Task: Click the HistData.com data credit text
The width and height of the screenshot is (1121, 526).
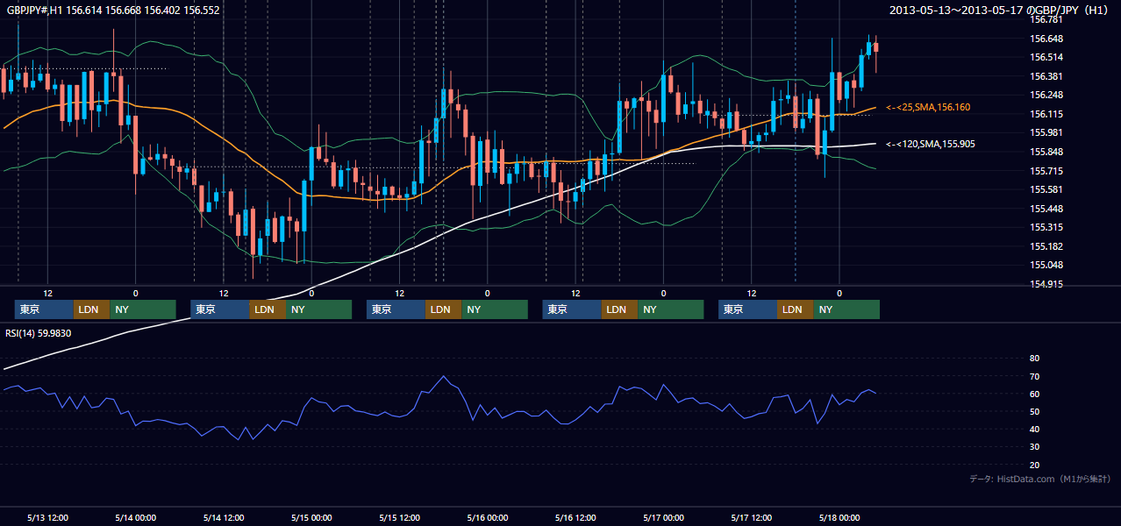Action: [x=1040, y=479]
